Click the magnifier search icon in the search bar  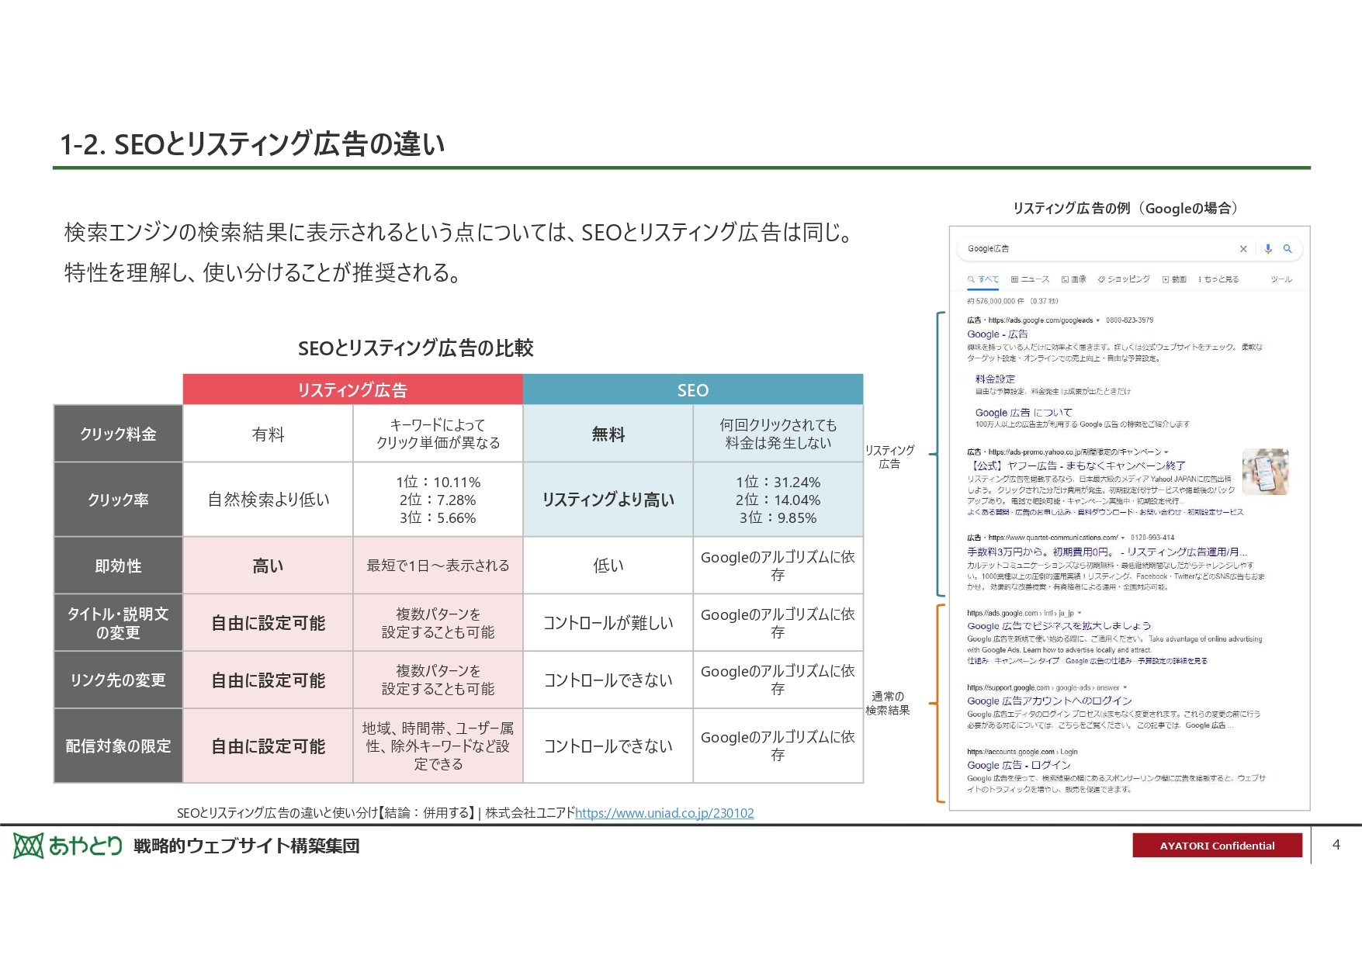pos(1287,248)
